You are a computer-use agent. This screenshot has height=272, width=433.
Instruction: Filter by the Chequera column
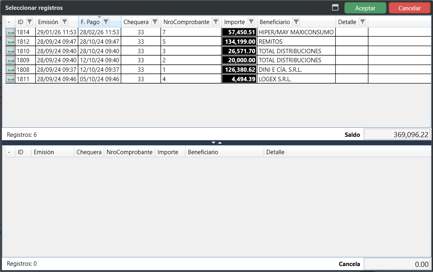[155, 22]
